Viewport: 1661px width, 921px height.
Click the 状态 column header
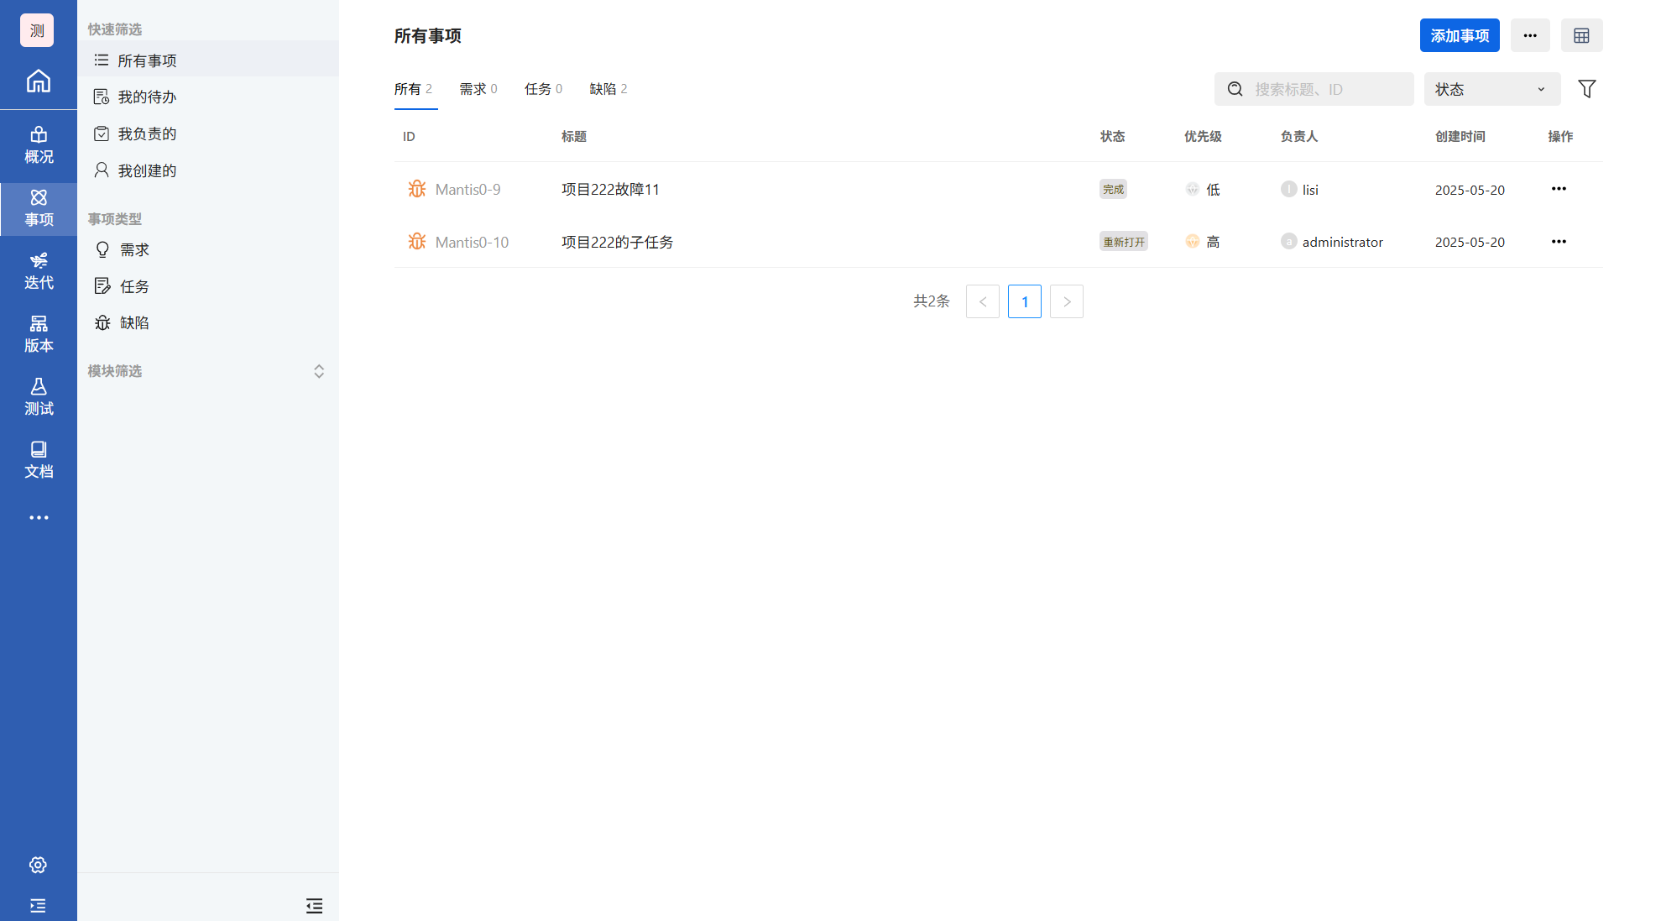pos(1112,137)
